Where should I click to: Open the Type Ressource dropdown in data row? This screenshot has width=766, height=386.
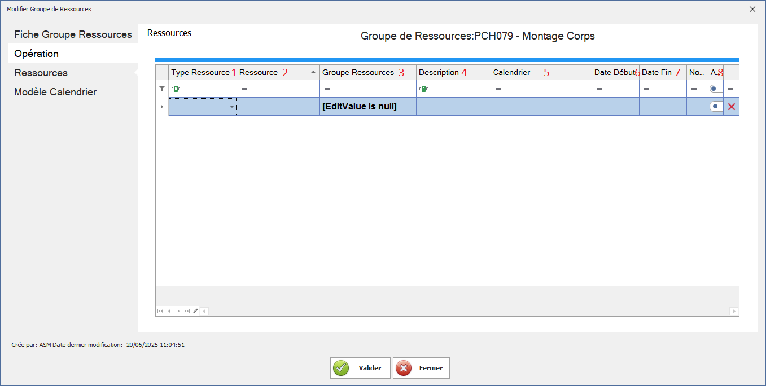pos(231,107)
